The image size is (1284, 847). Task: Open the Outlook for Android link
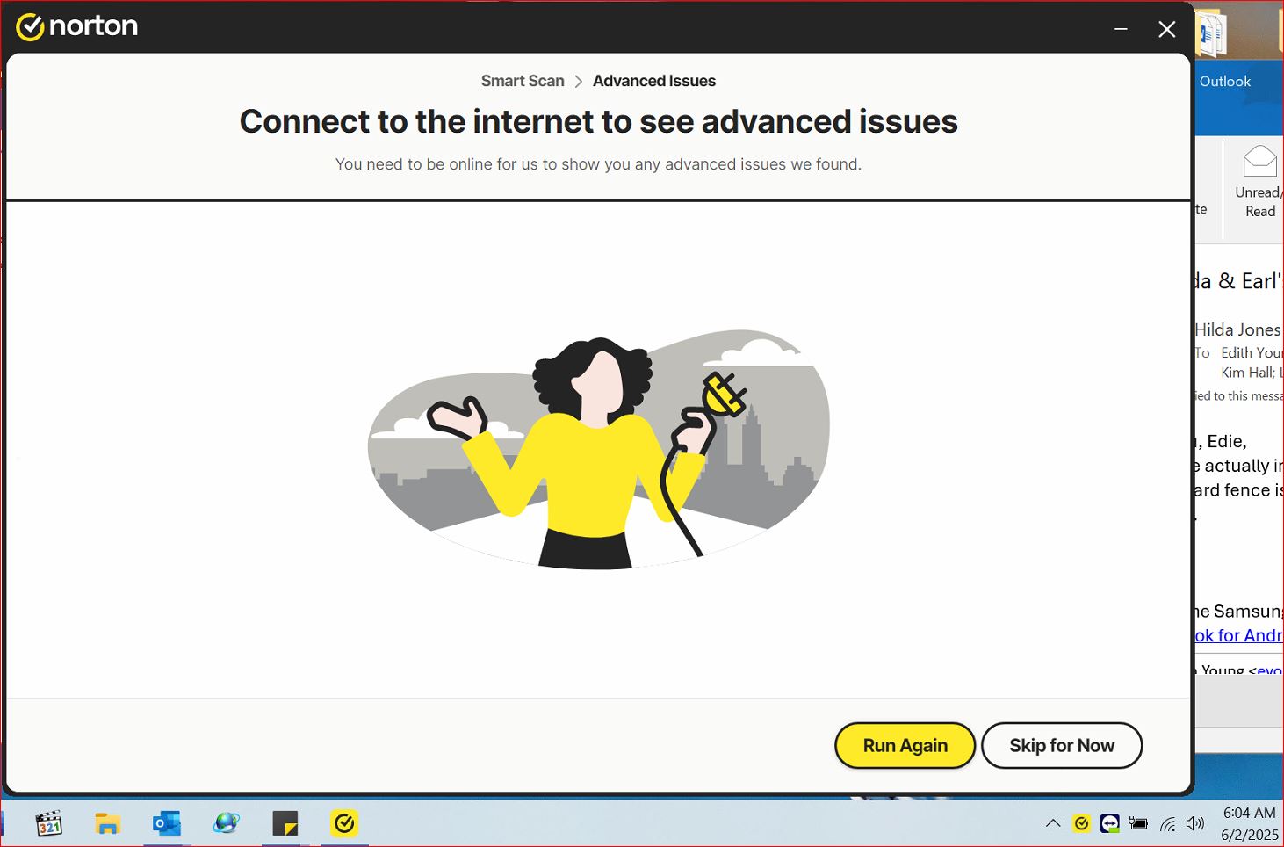coord(1237,635)
